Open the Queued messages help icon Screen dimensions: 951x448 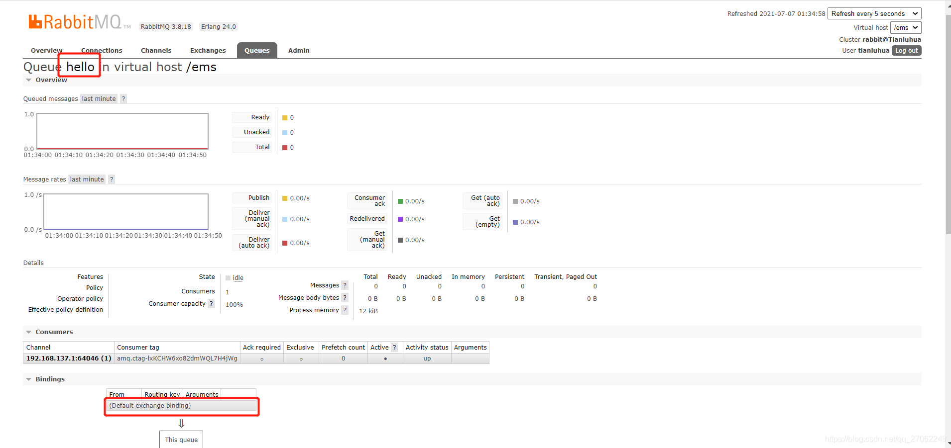pos(122,98)
